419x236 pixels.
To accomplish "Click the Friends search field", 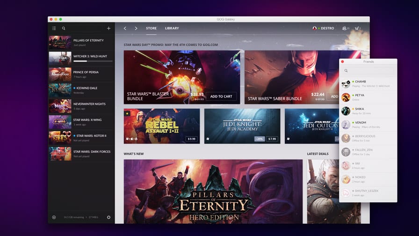I will click(x=368, y=71).
